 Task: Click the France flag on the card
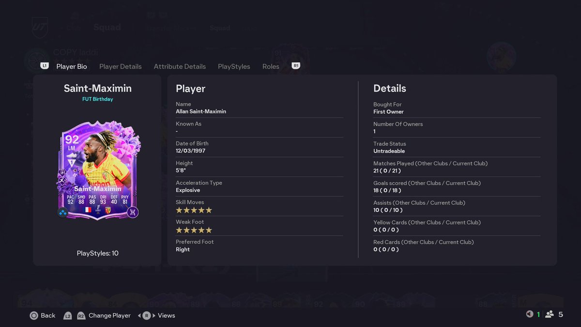(88, 210)
